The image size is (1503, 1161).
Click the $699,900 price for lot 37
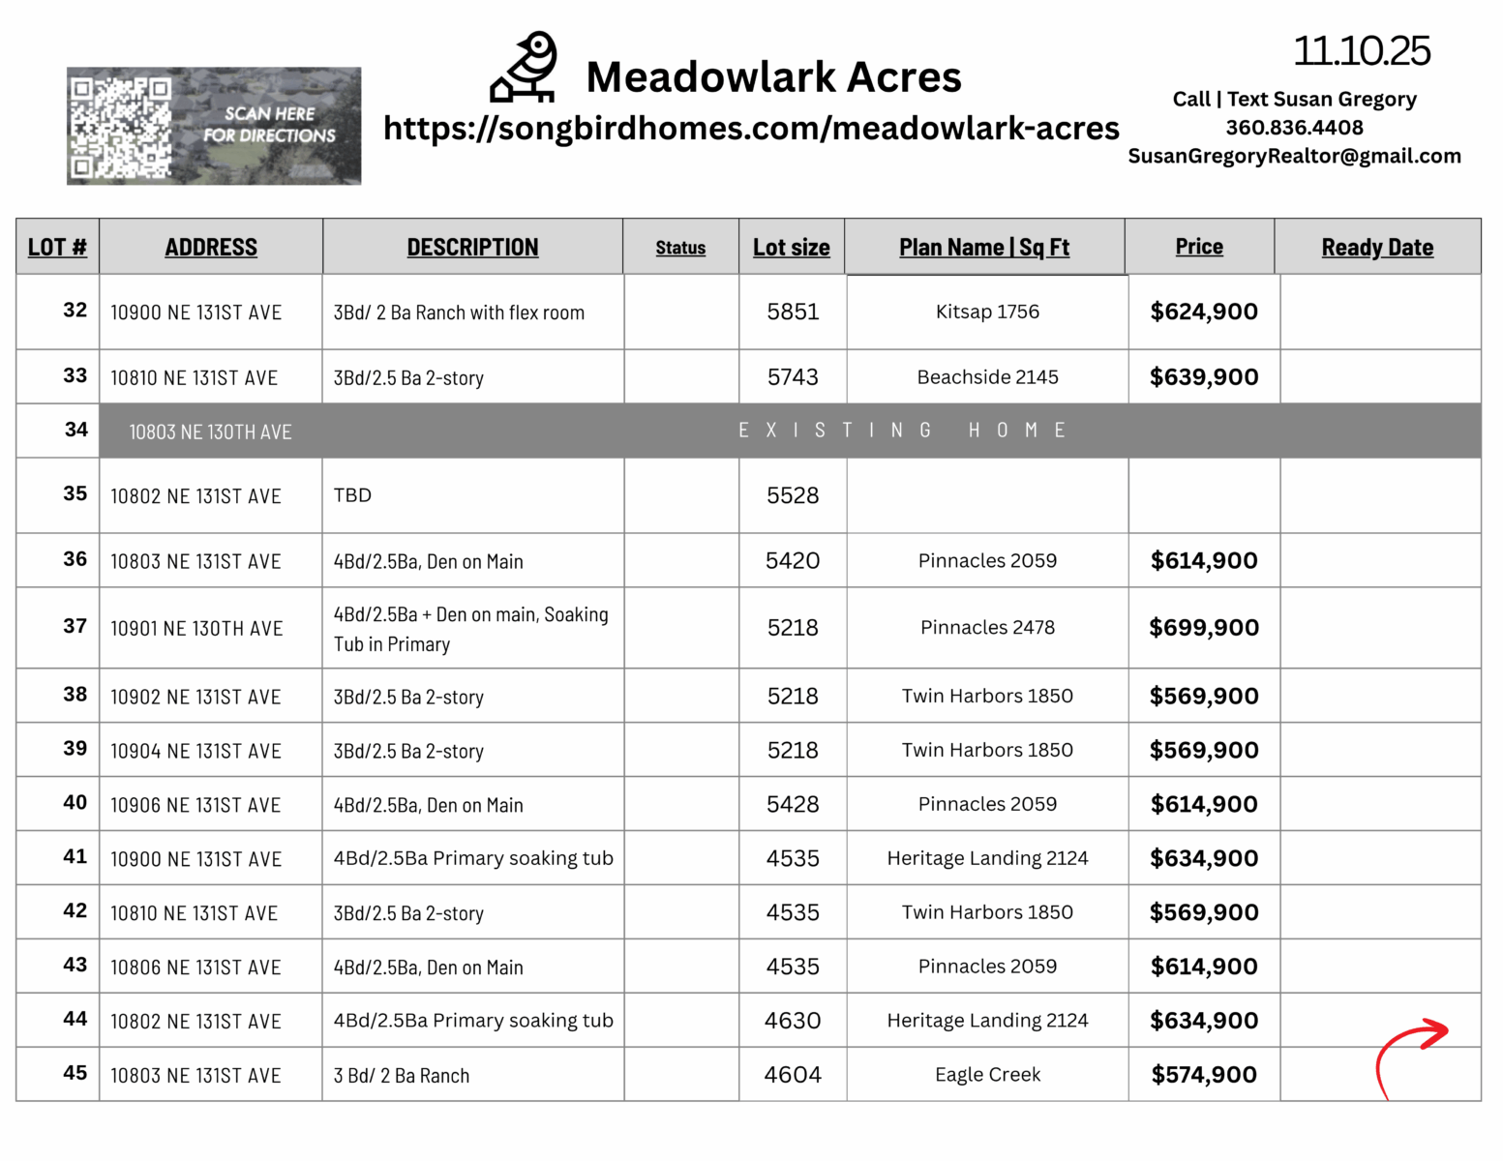[x=1204, y=628]
